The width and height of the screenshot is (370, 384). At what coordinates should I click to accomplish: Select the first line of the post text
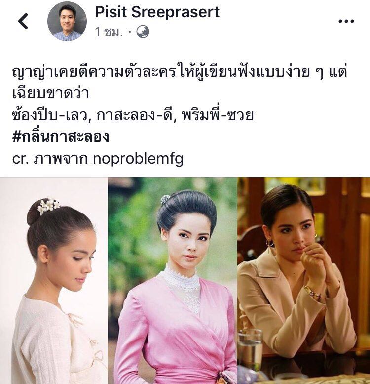pos(180,72)
